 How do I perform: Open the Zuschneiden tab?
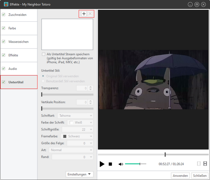[19, 15]
